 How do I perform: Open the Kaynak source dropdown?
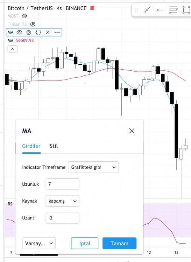click(62, 201)
